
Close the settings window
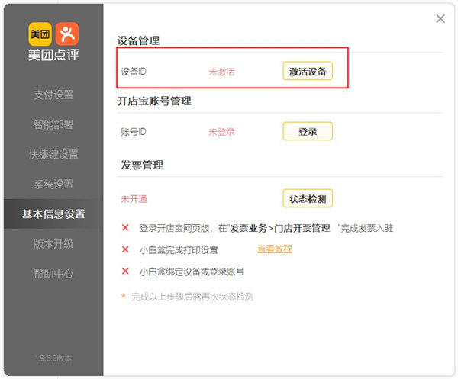pyautogui.click(x=440, y=19)
